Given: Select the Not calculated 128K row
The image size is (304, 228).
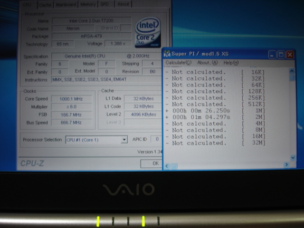Looking at the screenshot, I should click(x=215, y=91).
